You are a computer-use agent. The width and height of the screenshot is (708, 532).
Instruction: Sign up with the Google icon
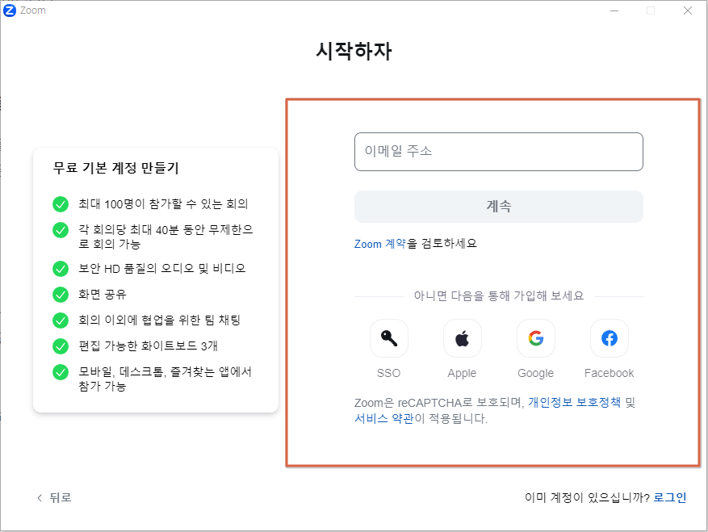click(536, 338)
